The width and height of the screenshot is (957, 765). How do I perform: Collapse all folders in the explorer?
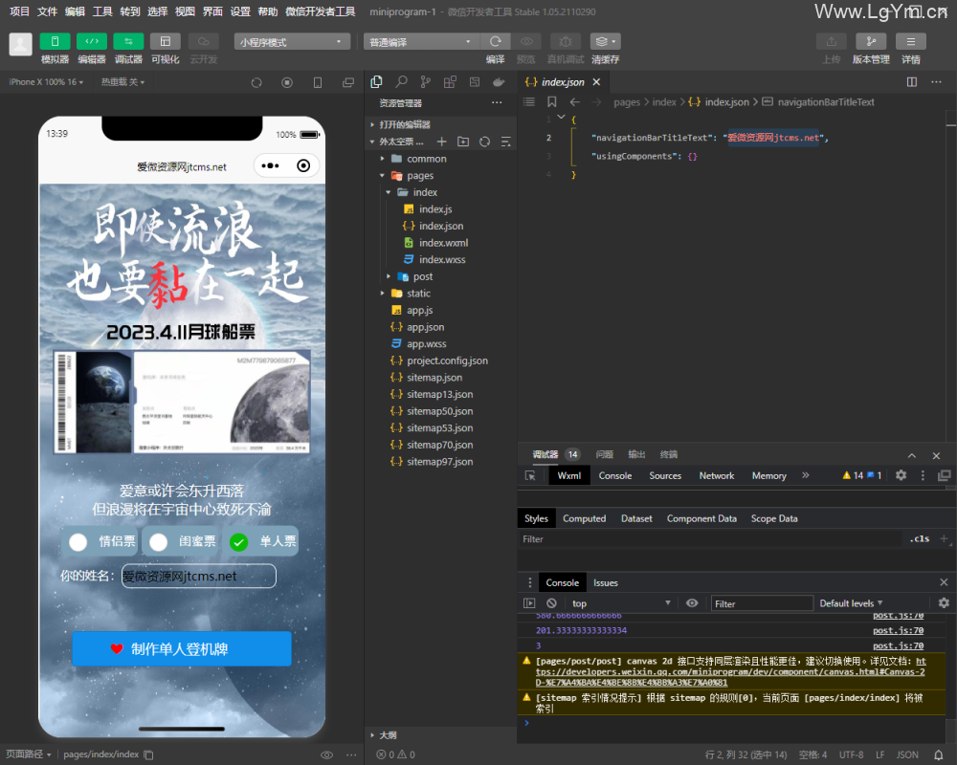tap(506, 142)
